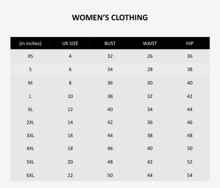The image size is (220, 188).
Task: Select the L size row label
Action: (x=30, y=96)
